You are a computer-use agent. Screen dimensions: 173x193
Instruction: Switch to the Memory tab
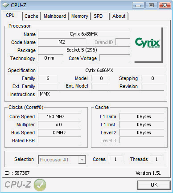tap(80, 16)
